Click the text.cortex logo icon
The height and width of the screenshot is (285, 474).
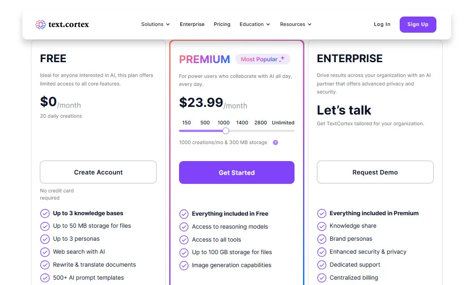(x=41, y=25)
